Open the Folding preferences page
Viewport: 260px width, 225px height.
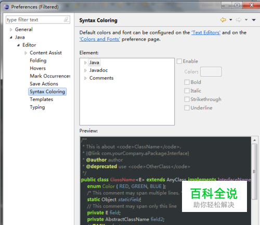tap(38, 60)
